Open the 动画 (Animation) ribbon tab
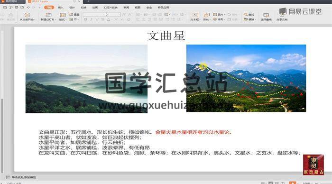The width and height of the screenshot is (332, 184). tap(95, 8)
